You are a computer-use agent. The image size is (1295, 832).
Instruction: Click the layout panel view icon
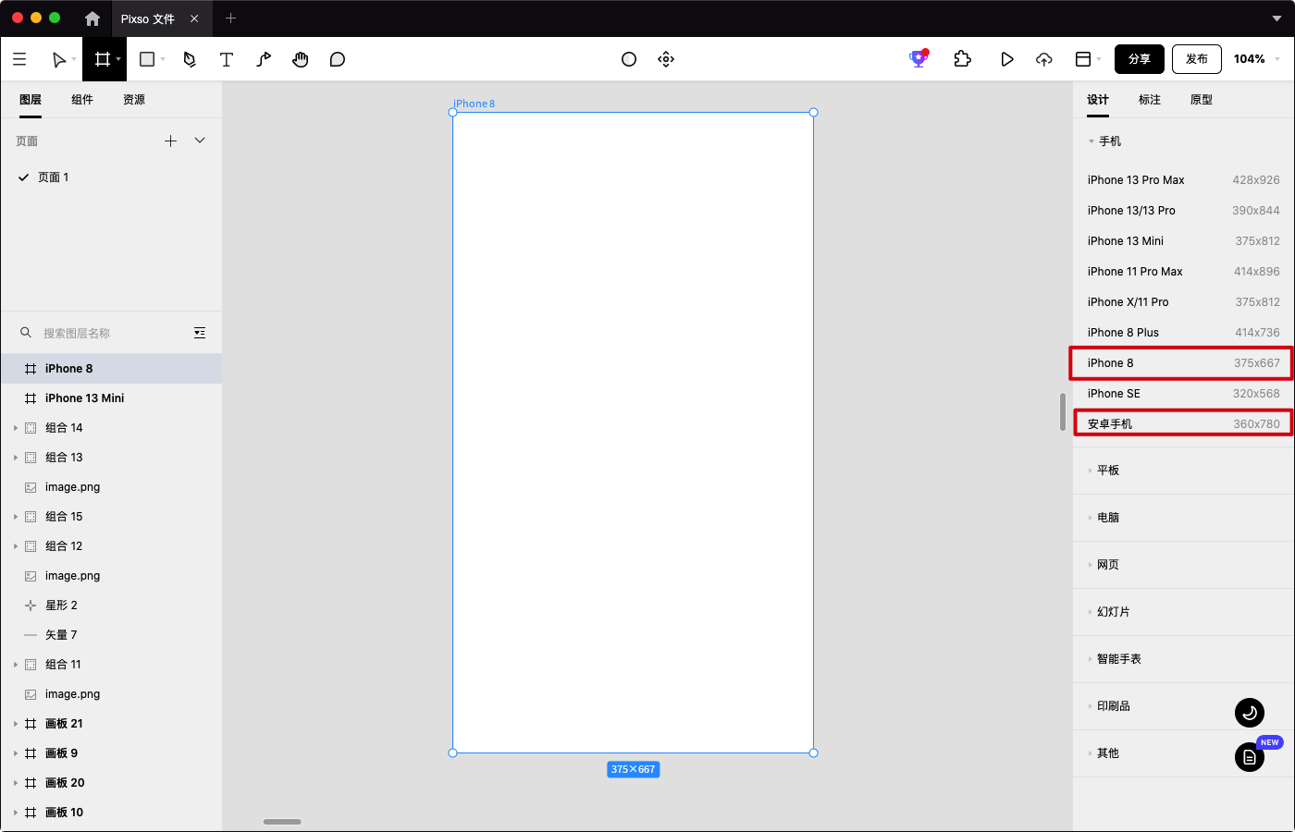pos(1083,59)
